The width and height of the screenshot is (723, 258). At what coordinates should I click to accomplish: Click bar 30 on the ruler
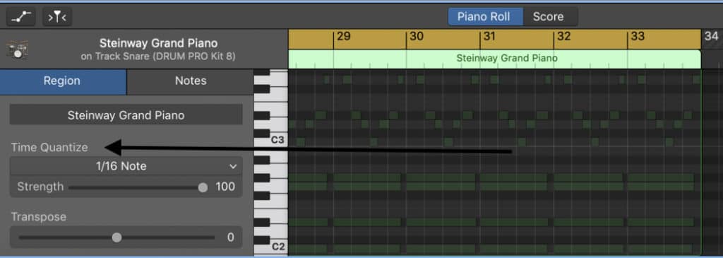417,37
